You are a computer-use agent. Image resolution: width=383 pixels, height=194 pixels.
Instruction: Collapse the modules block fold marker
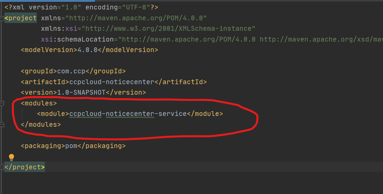tap(2, 103)
